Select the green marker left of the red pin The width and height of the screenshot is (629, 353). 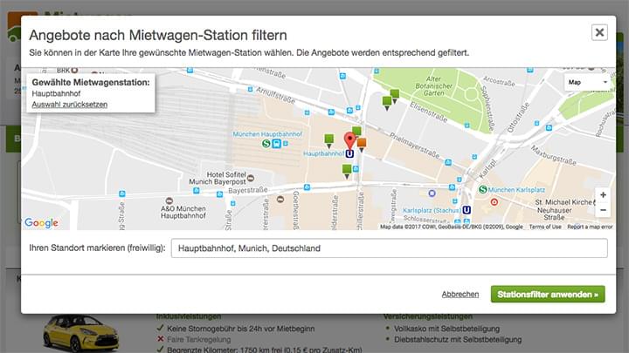329,140
